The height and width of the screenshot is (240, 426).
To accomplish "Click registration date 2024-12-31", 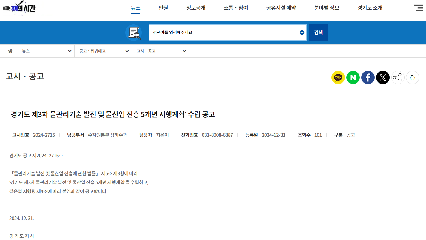I will click(274, 135).
